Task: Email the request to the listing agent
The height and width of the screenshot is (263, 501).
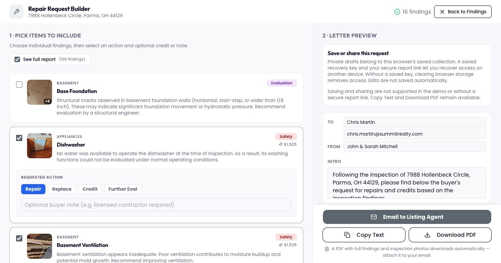Action: point(407,217)
